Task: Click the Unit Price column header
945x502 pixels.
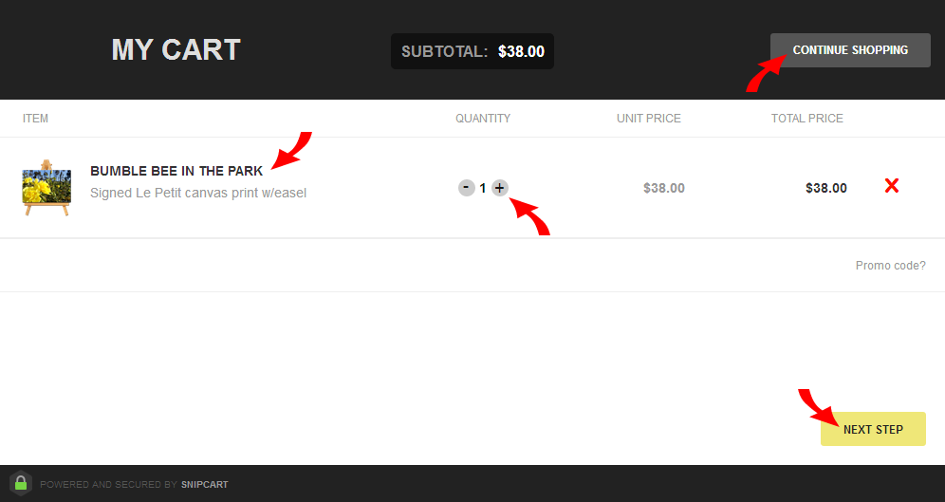Action: [x=648, y=119]
